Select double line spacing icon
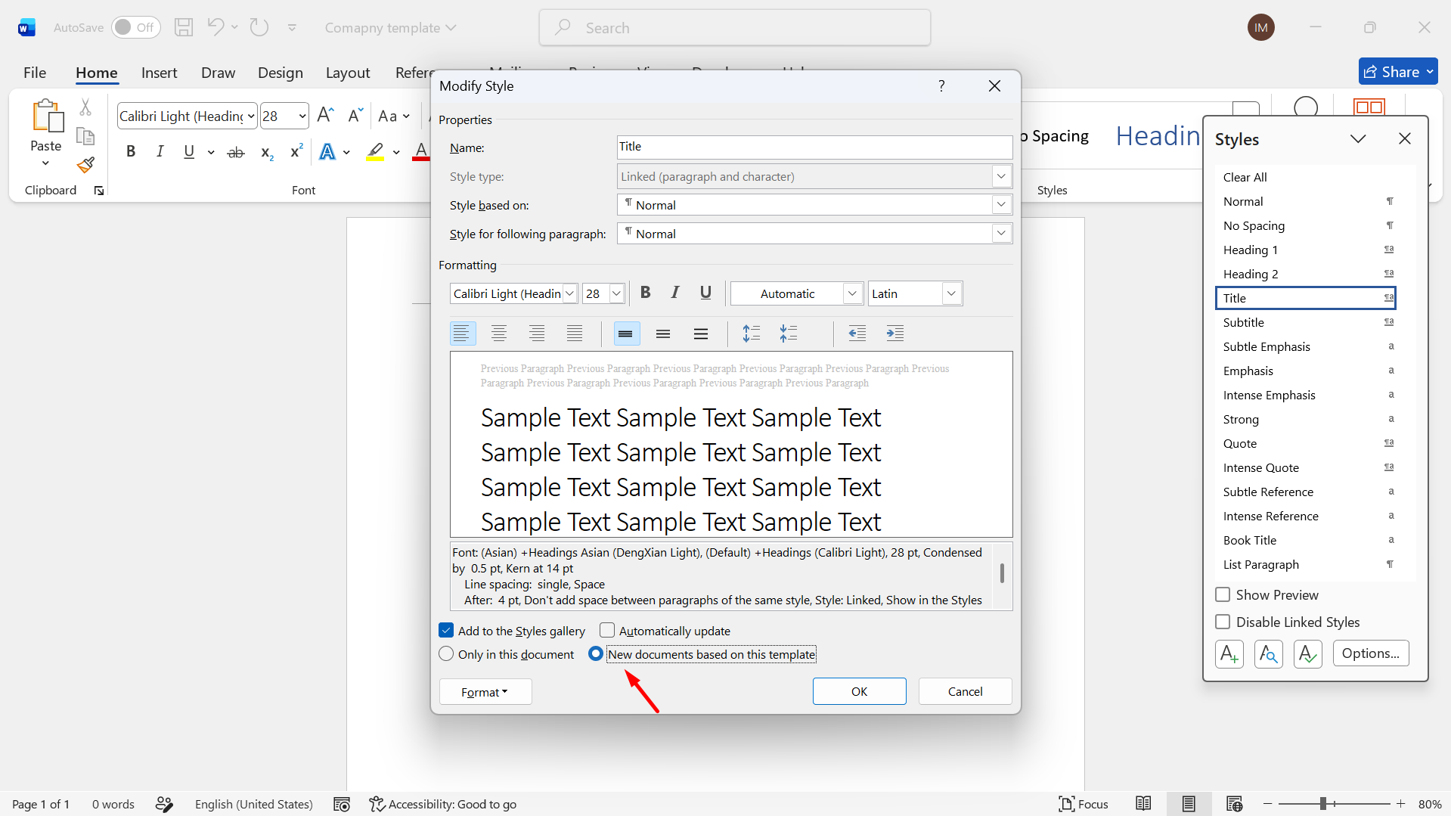The width and height of the screenshot is (1451, 816). (701, 334)
